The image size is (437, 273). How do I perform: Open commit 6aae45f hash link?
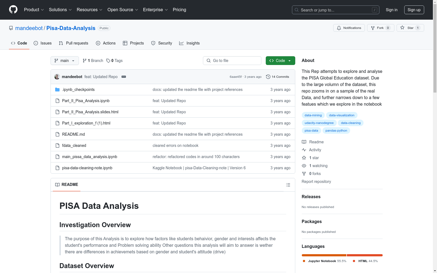[236, 77]
